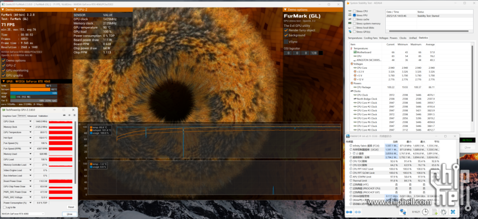Enable Stress GPU(s) checkbox
478x219 pixels.
[x=354, y=32]
